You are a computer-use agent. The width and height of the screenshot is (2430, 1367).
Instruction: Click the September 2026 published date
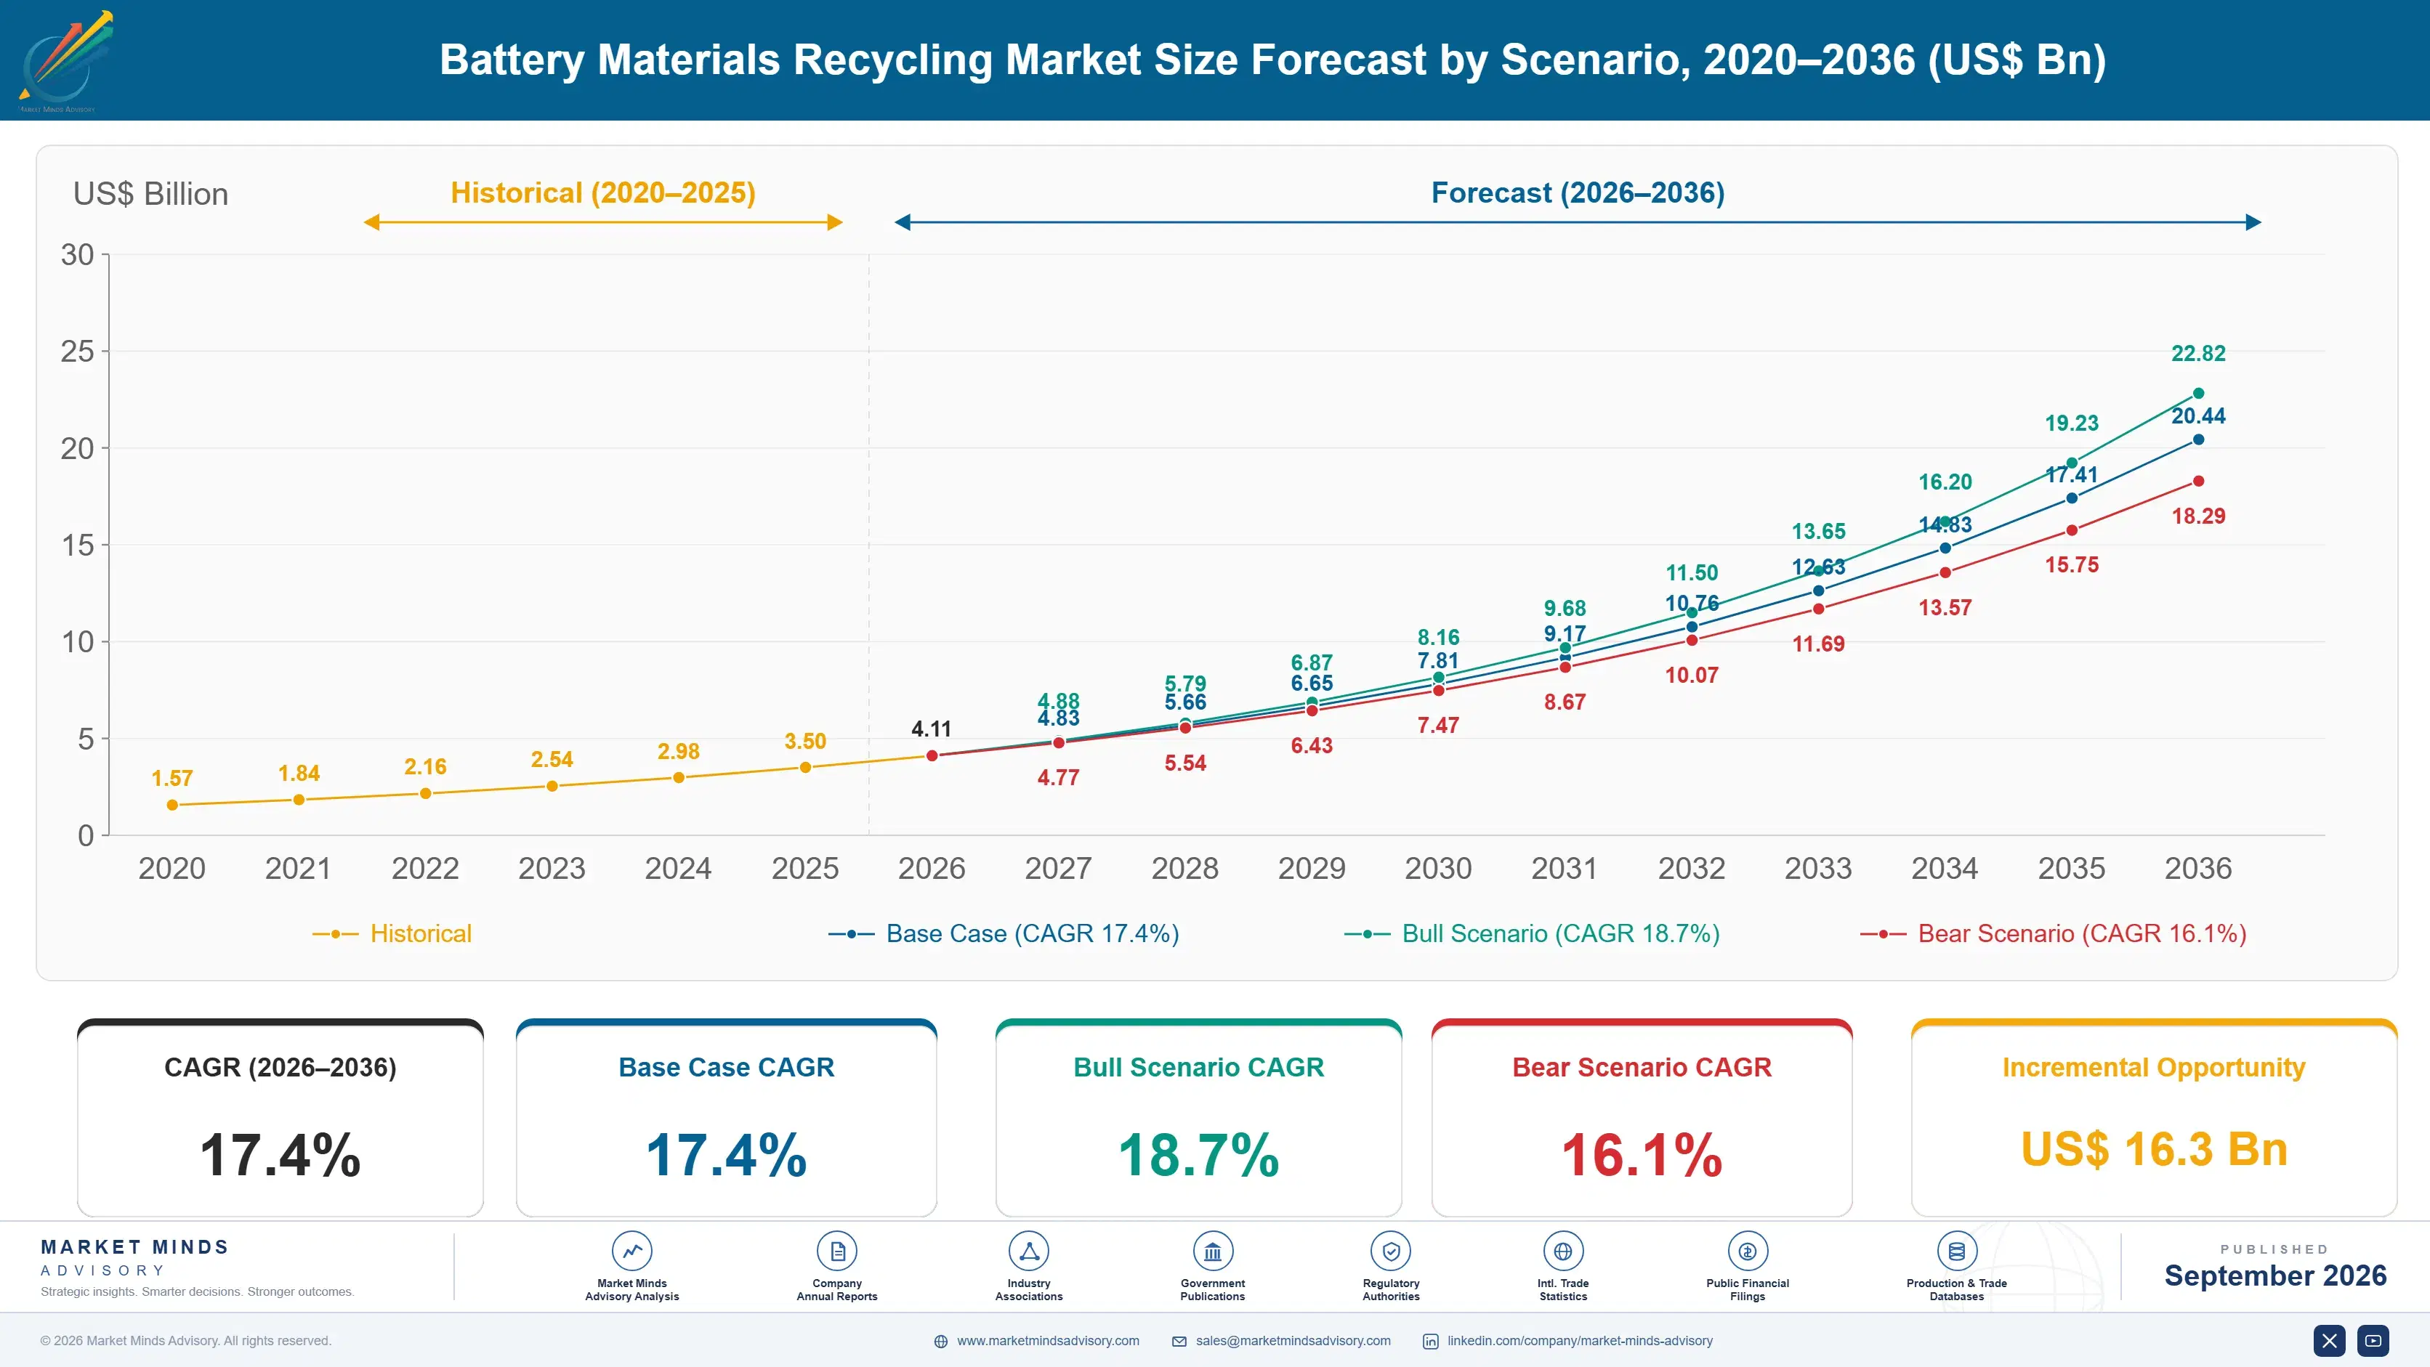(x=2275, y=1275)
